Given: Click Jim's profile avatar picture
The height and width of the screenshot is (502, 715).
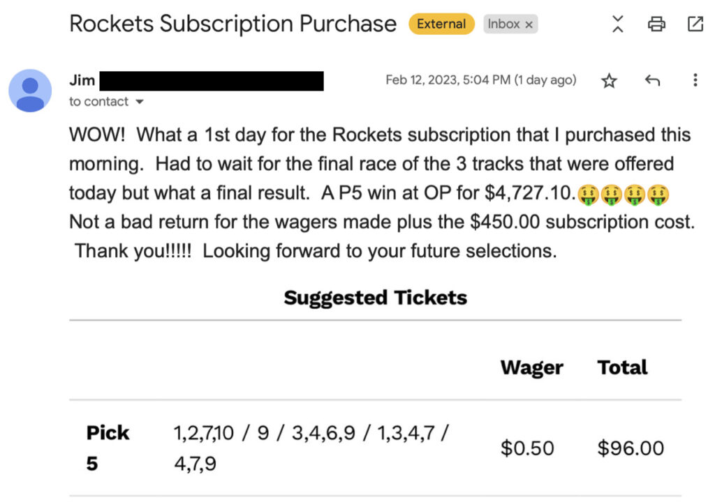Looking at the screenshot, I should 30,90.
